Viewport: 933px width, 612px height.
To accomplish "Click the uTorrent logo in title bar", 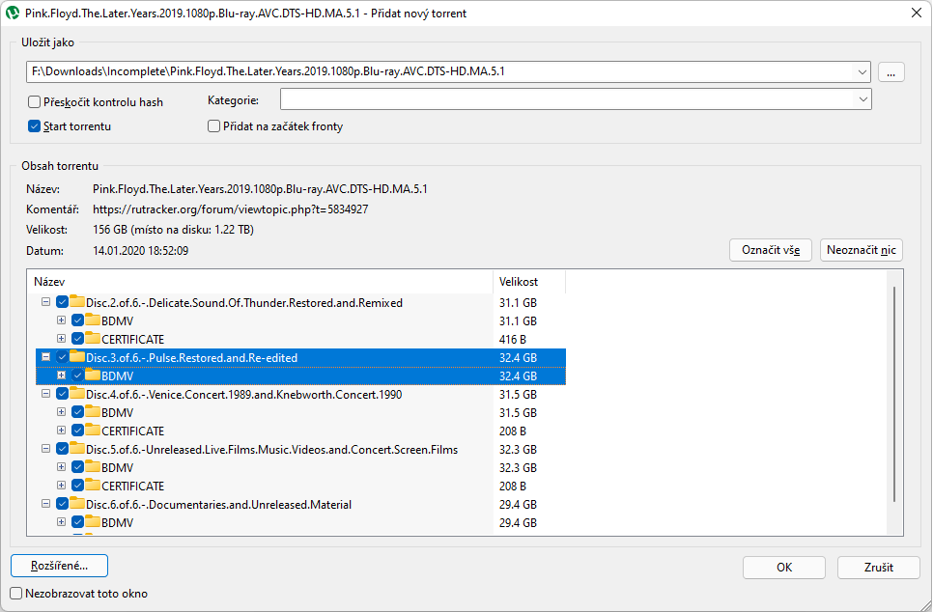I will [x=13, y=14].
